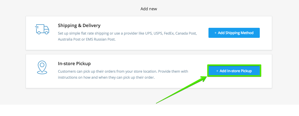The width and height of the screenshot is (299, 116).
Task: Click the flat rate shipping description text
Action: click(127, 36)
